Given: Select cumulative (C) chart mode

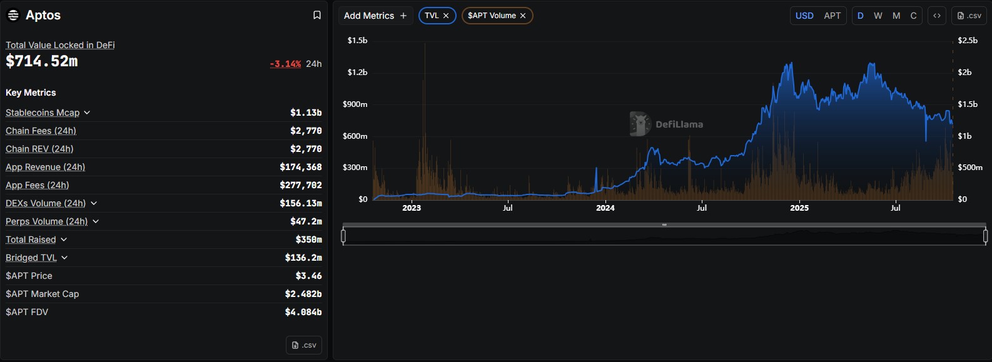Looking at the screenshot, I should (913, 16).
